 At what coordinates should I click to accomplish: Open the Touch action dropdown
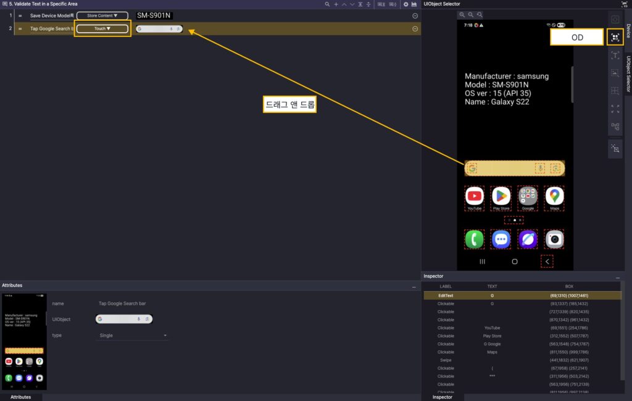102,28
